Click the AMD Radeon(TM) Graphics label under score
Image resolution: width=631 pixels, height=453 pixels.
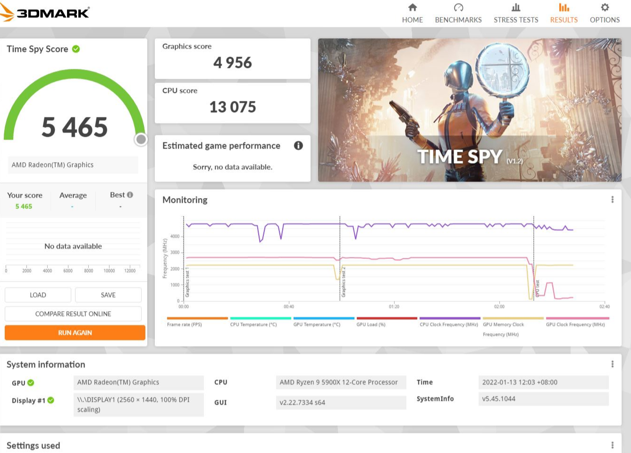click(73, 165)
